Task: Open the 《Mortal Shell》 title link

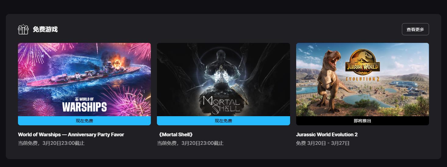Action: (x=175, y=134)
